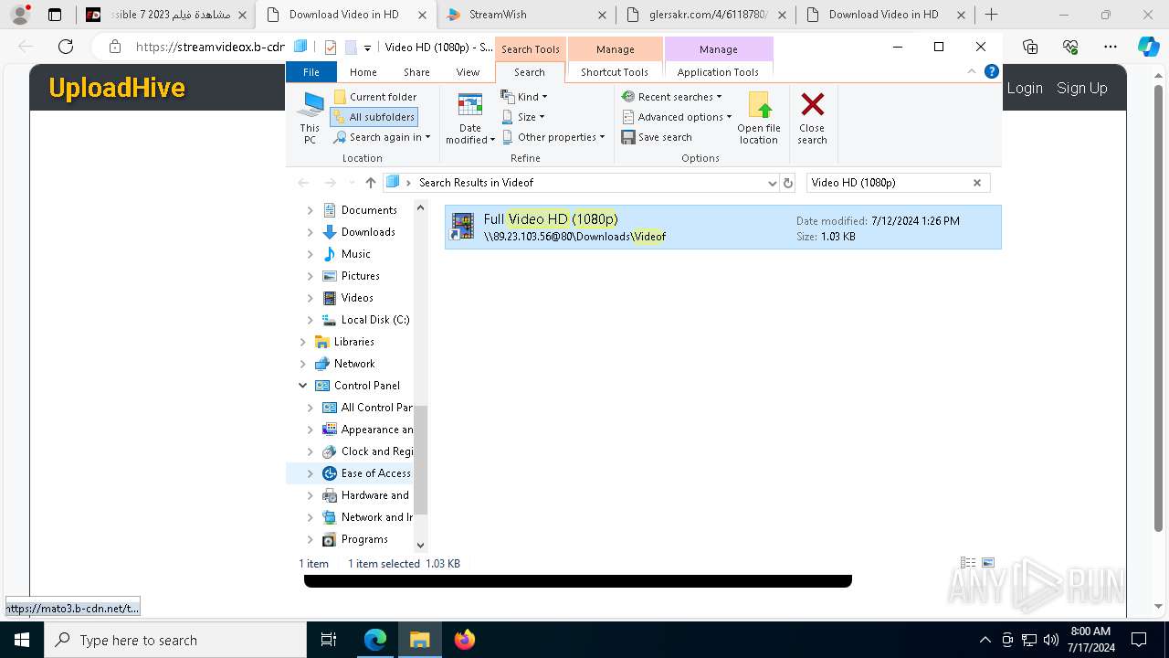The height and width of the screenshot is (658, 1169).
Task: Switch to Large icons view layout
Action: [987, 563]
